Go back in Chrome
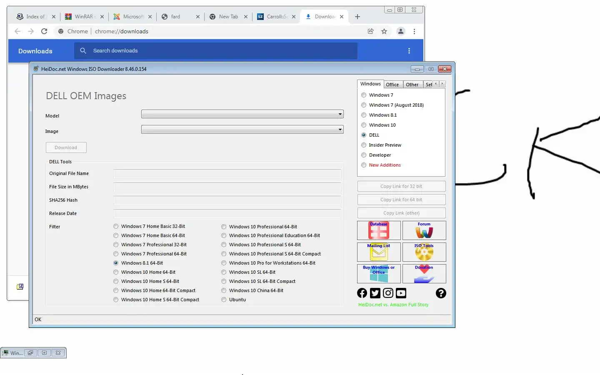 click(17, 31)
